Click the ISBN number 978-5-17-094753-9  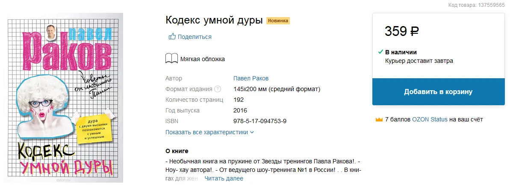click(260, 121)
